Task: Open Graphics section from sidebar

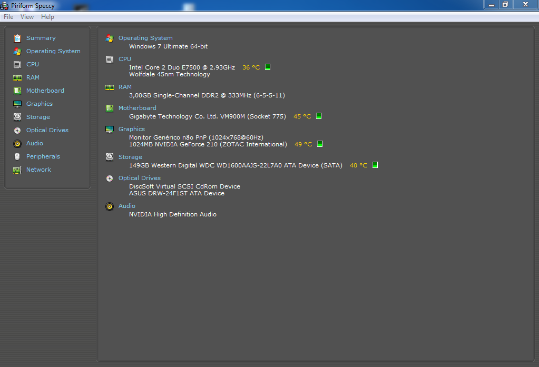Action: [40, 104]
